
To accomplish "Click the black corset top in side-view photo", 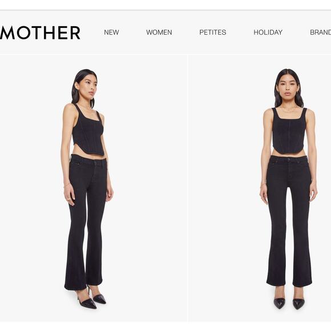I will (88, 131).
